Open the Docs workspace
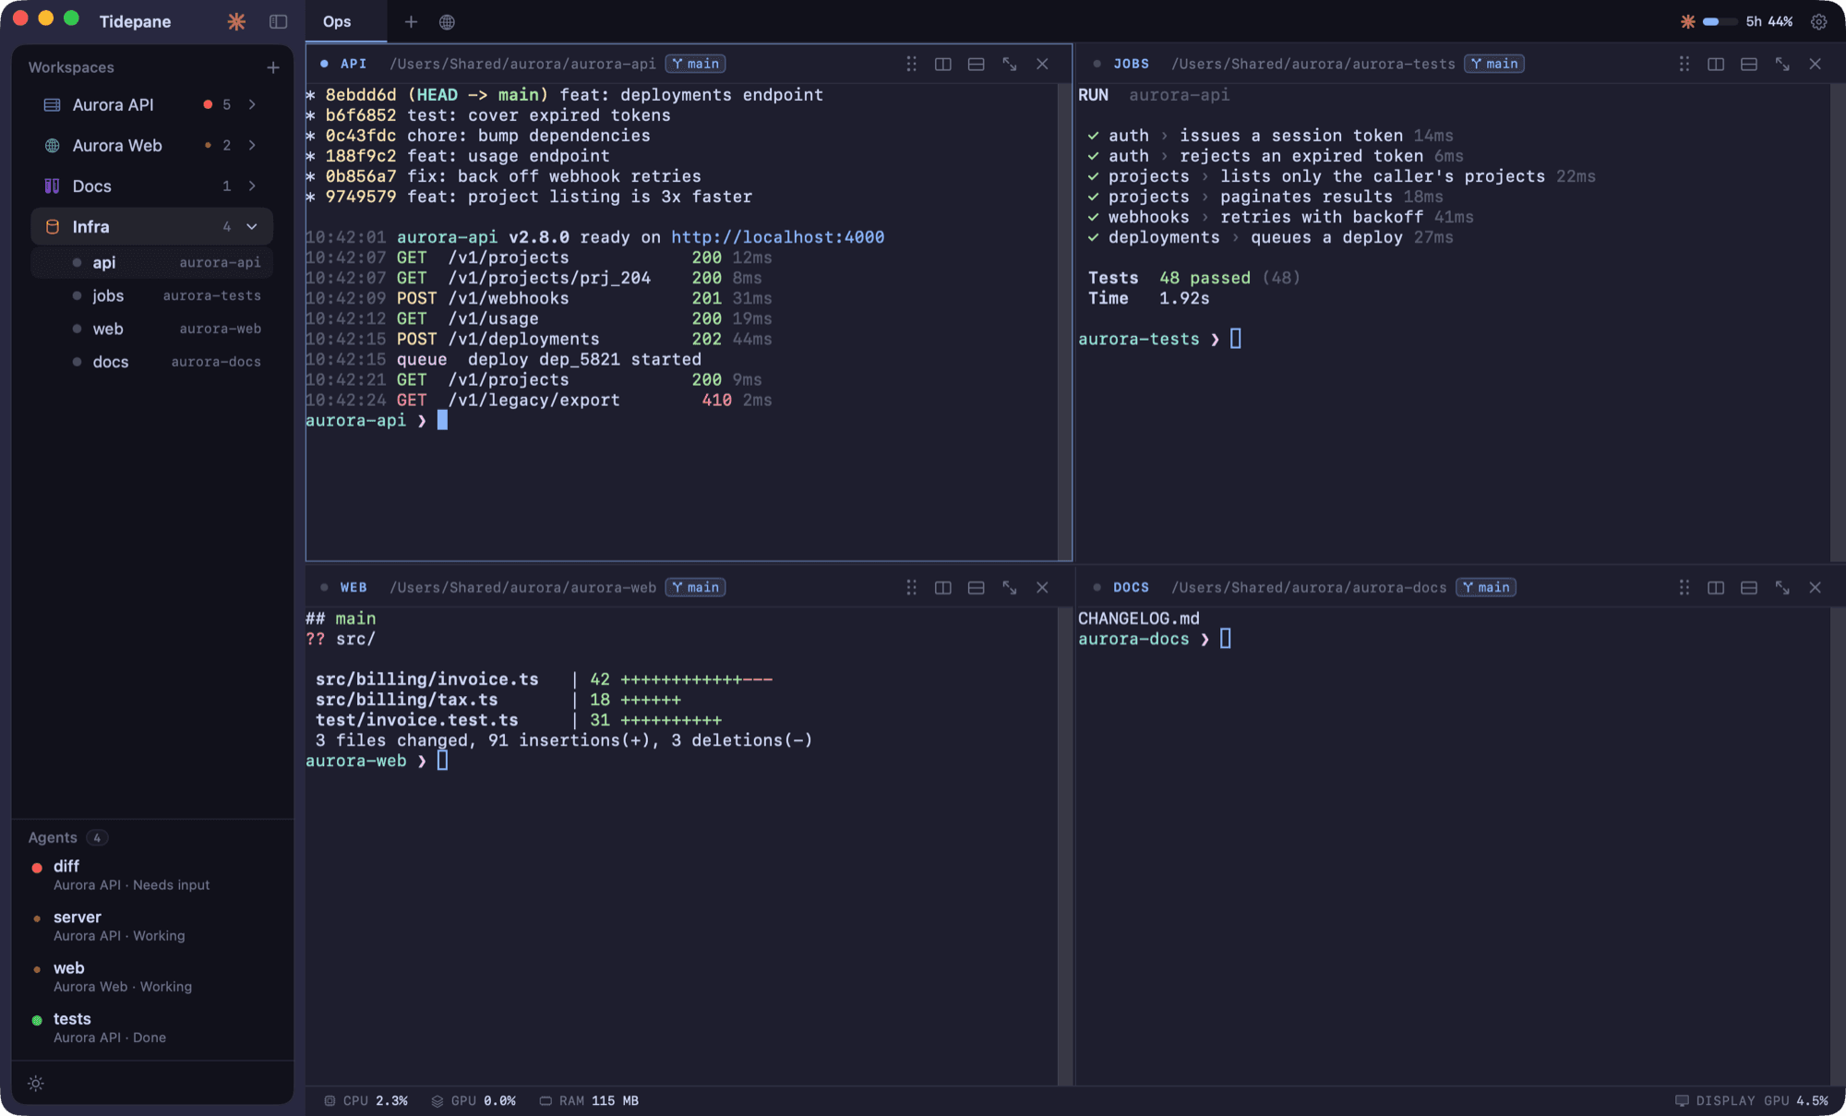Image resolution: width=1846 pixels, height=1116 pixels. coord(152,186)
